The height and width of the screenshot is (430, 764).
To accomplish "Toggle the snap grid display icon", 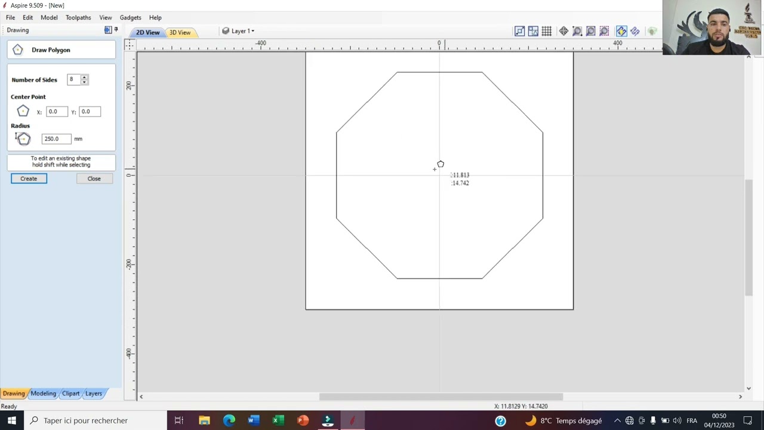I will click(x=546, y=31).
